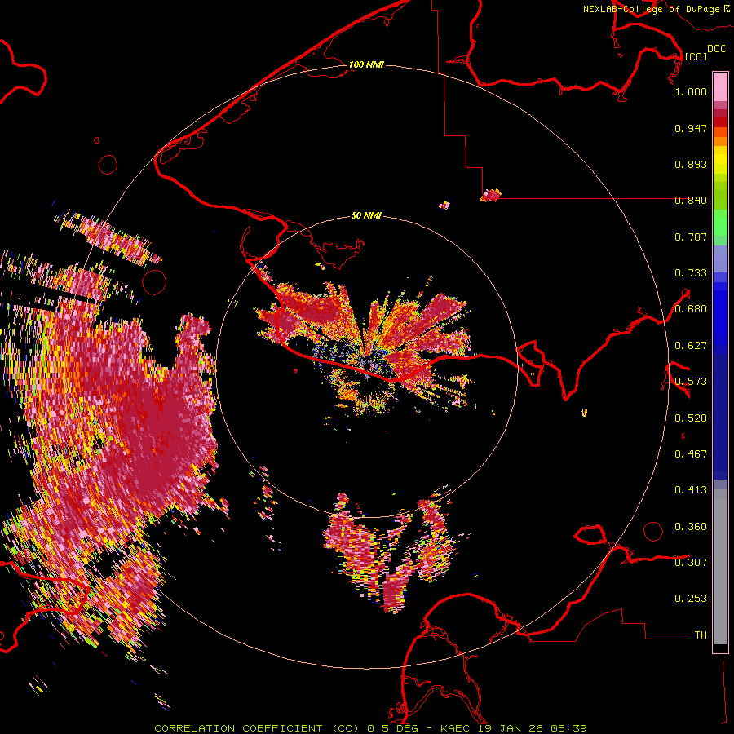Click the 0.307 scale value

click(x=691, y=562)
